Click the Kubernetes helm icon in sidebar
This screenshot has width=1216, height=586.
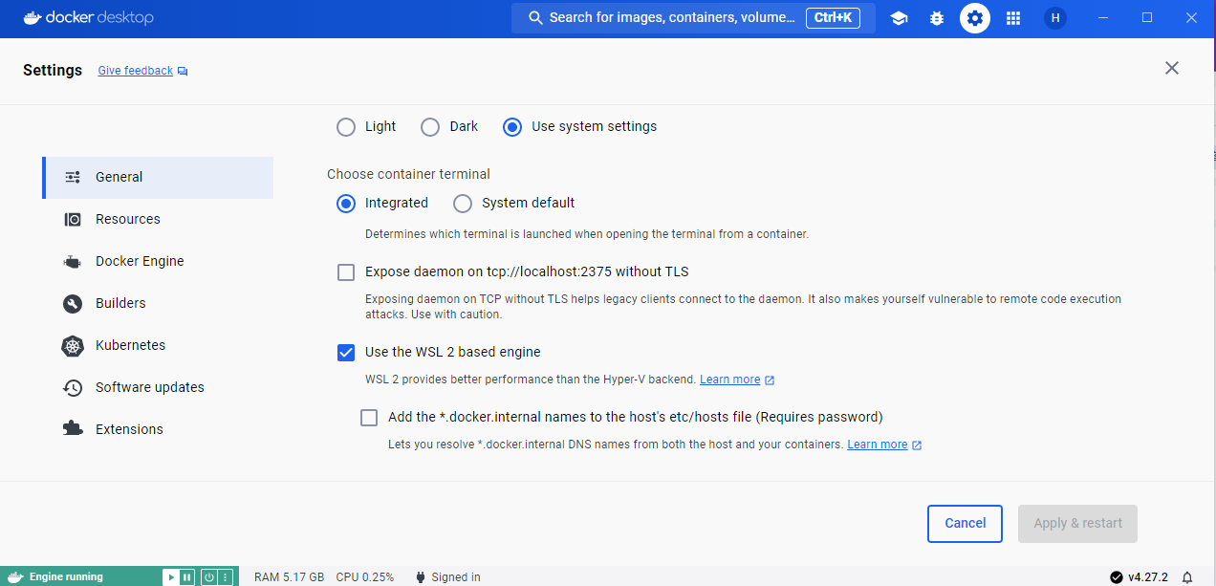click(x=73, y=345)
